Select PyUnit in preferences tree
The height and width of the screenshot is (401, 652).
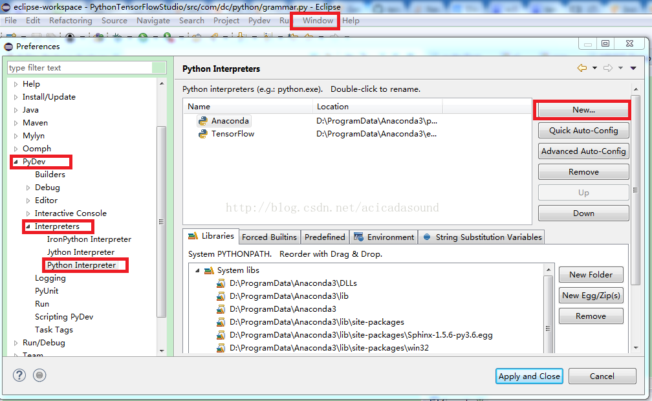click(47, 291)
